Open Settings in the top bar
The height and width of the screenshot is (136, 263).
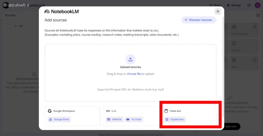234,5
